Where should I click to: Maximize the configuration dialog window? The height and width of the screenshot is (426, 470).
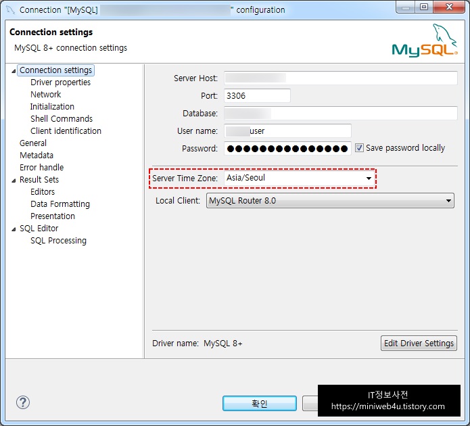[423, 7]
